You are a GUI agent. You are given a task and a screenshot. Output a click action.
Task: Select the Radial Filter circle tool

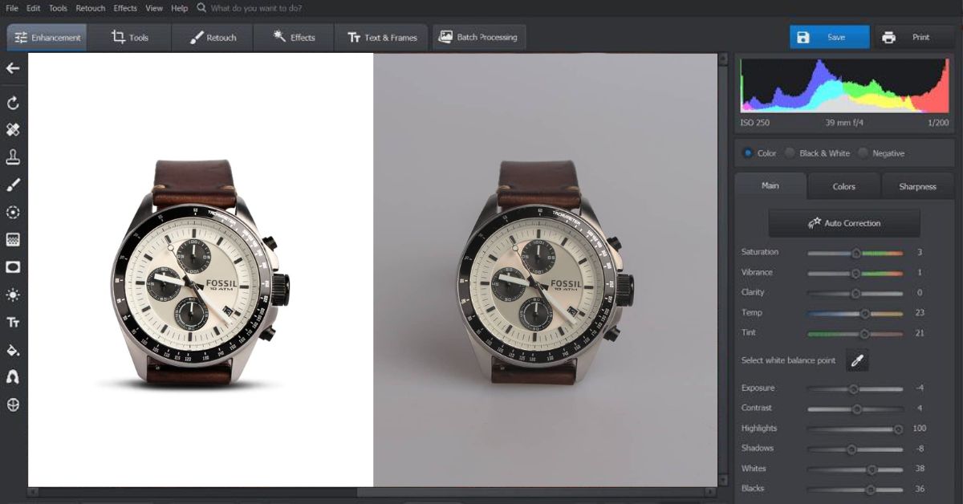(x=13, y=212)
